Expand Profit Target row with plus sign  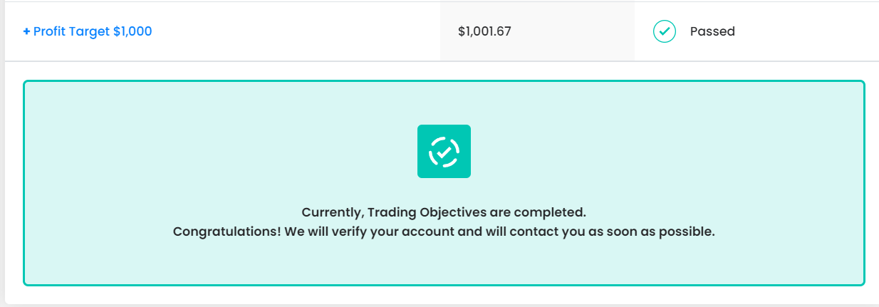[26, 31]
